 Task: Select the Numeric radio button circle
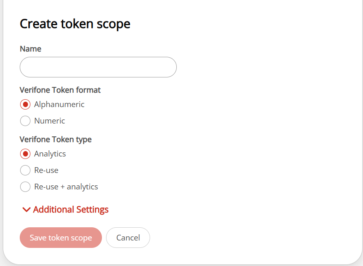click(x=25, y=121)
